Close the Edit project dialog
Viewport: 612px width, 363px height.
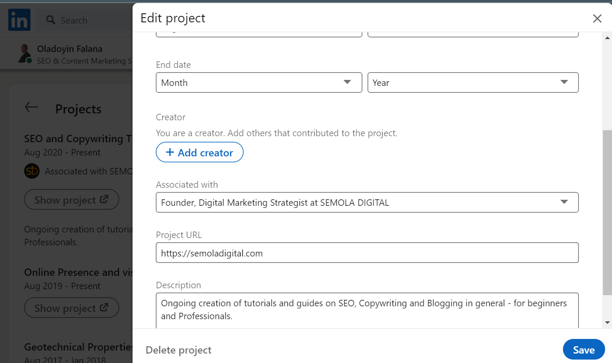(597, 18)
